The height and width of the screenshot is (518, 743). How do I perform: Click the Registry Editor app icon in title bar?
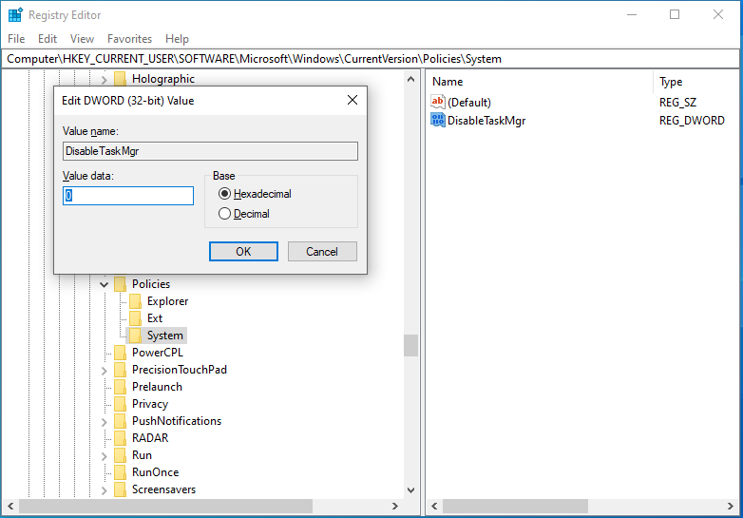15,14
